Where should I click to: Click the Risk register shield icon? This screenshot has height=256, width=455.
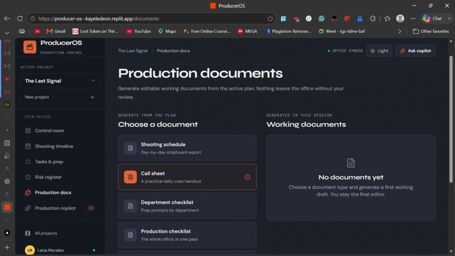(28, 177)
